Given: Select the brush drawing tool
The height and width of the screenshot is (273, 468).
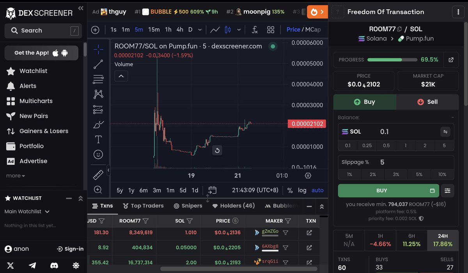Looking at the screenshot, I should pyautogui.click(x=98, y=125).
